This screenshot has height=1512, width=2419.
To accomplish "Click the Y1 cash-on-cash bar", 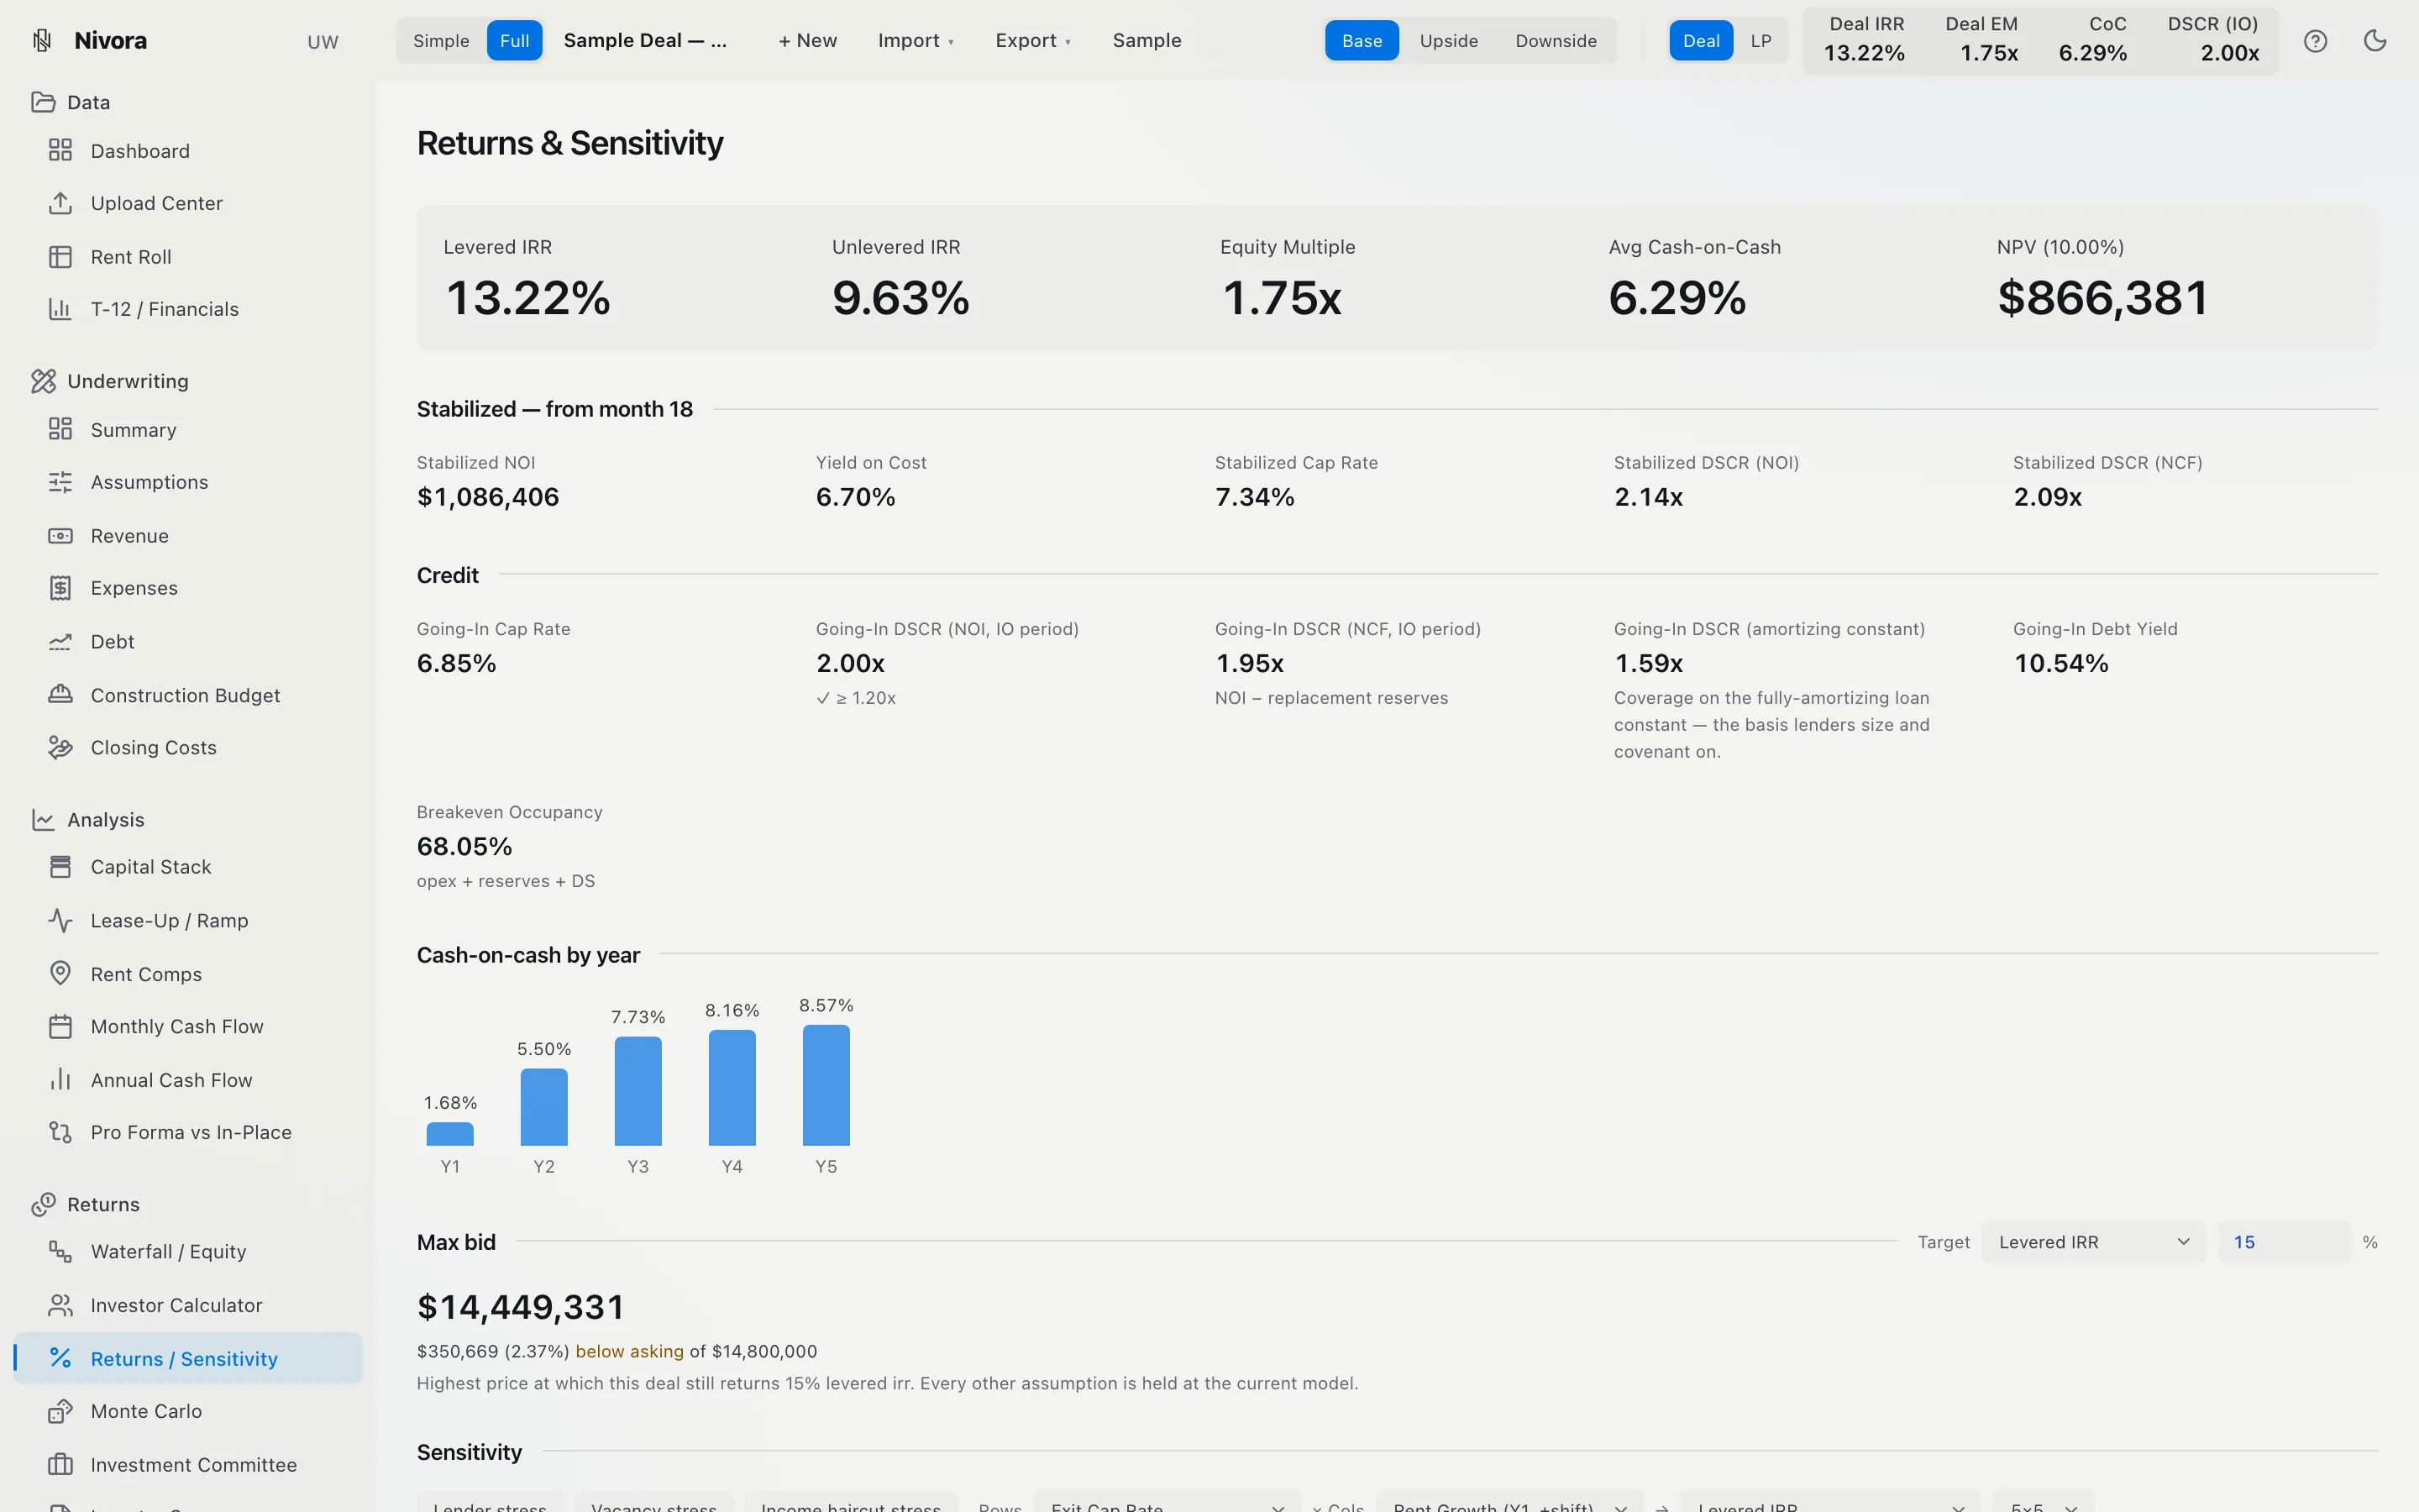I will (450, 1134).
